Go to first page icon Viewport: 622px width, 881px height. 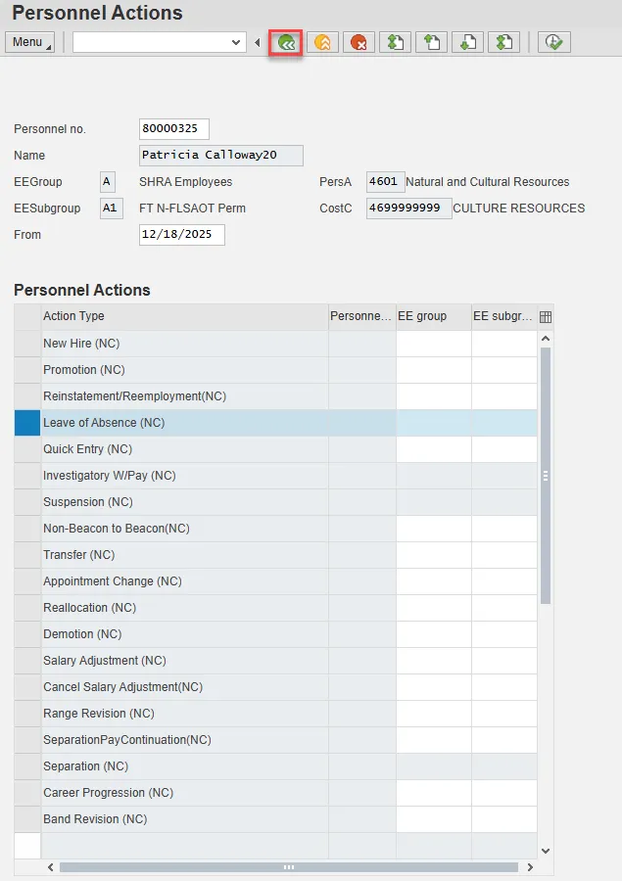(395, 42)
